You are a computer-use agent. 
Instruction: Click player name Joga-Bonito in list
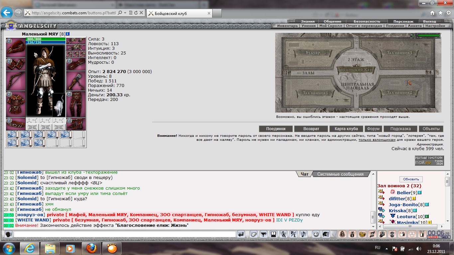pyautogui.click(x=403, y=205)
